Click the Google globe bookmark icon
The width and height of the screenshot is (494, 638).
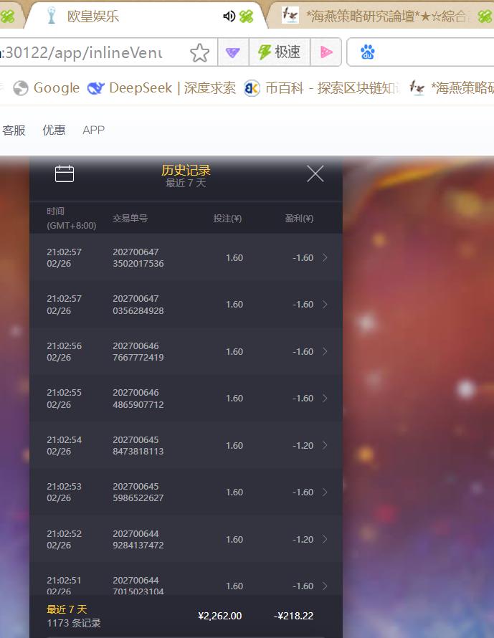pyautogui.click(x=21, y=88)
